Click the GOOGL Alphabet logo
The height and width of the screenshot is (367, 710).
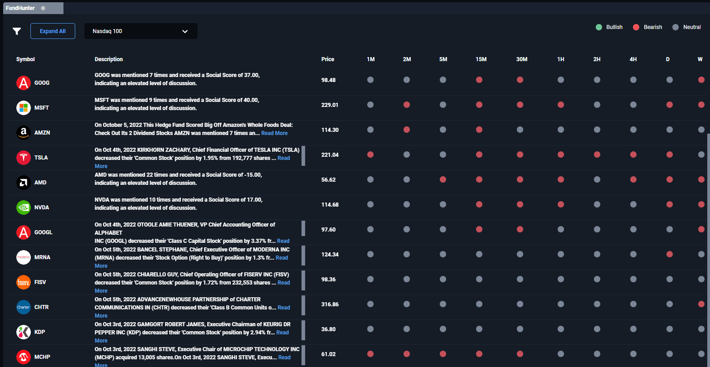point(24,232)
